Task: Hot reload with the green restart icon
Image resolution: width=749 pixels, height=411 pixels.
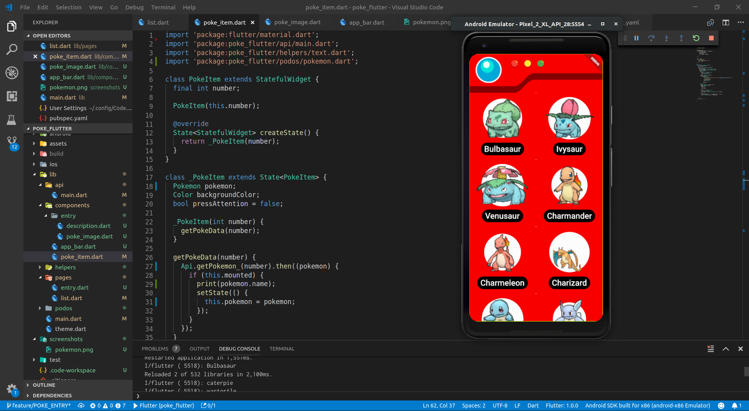Action: click(x=696, y=38)
